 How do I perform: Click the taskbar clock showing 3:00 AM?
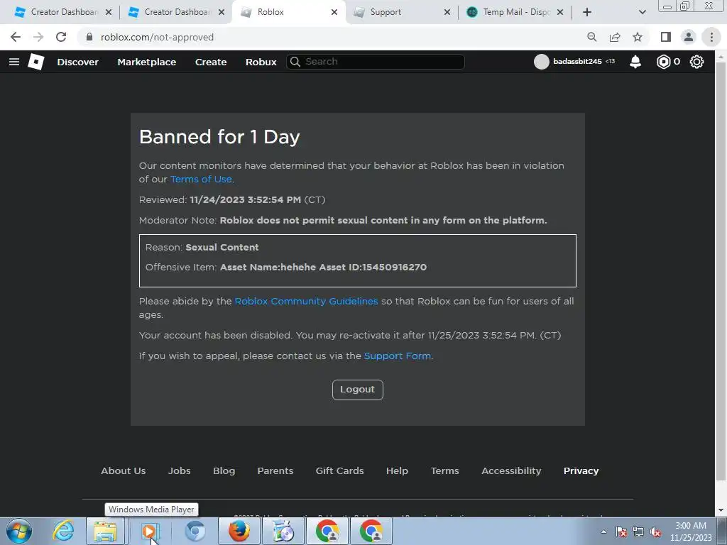pyautogui.click(x=691, y=532)
